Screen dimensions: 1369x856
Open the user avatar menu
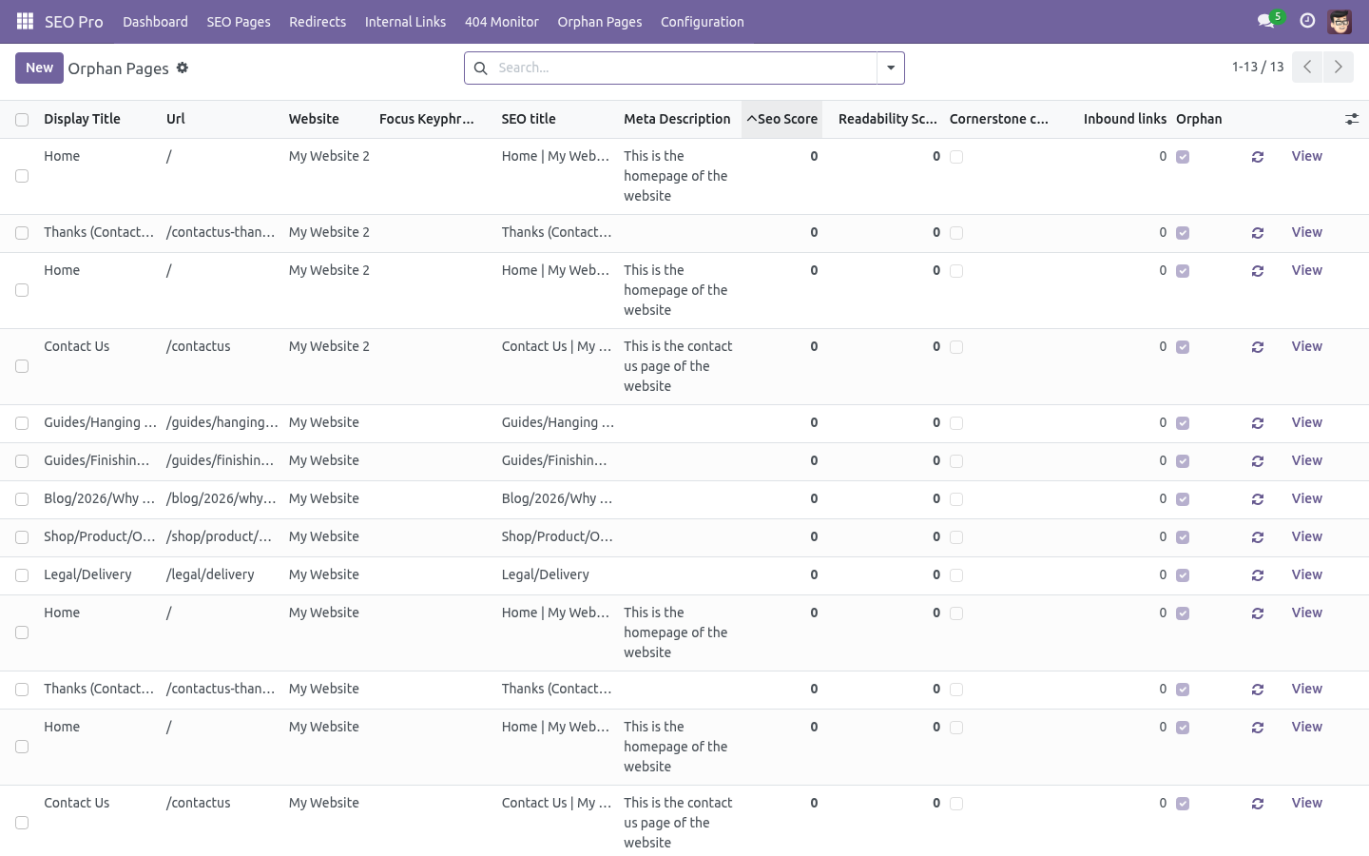click(x=1340, y=21)
